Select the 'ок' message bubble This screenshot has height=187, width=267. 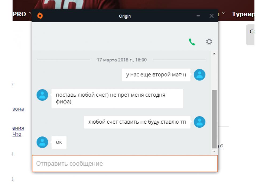(x=59, y=142)
